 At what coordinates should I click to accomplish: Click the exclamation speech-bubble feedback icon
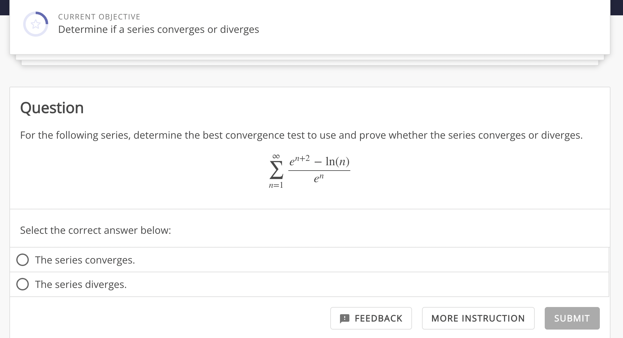pos(344,318)
